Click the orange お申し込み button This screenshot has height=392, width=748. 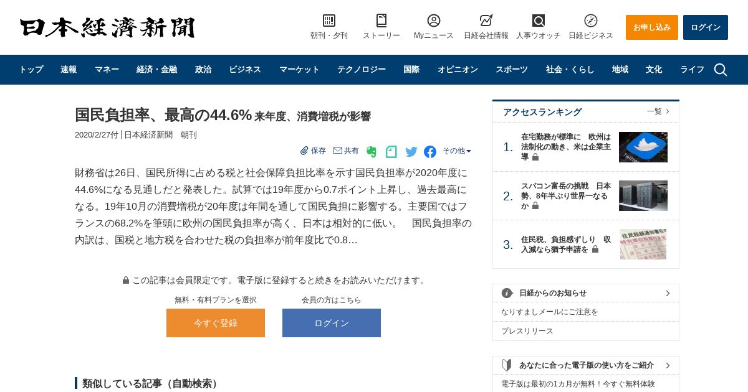click(652, 27)
